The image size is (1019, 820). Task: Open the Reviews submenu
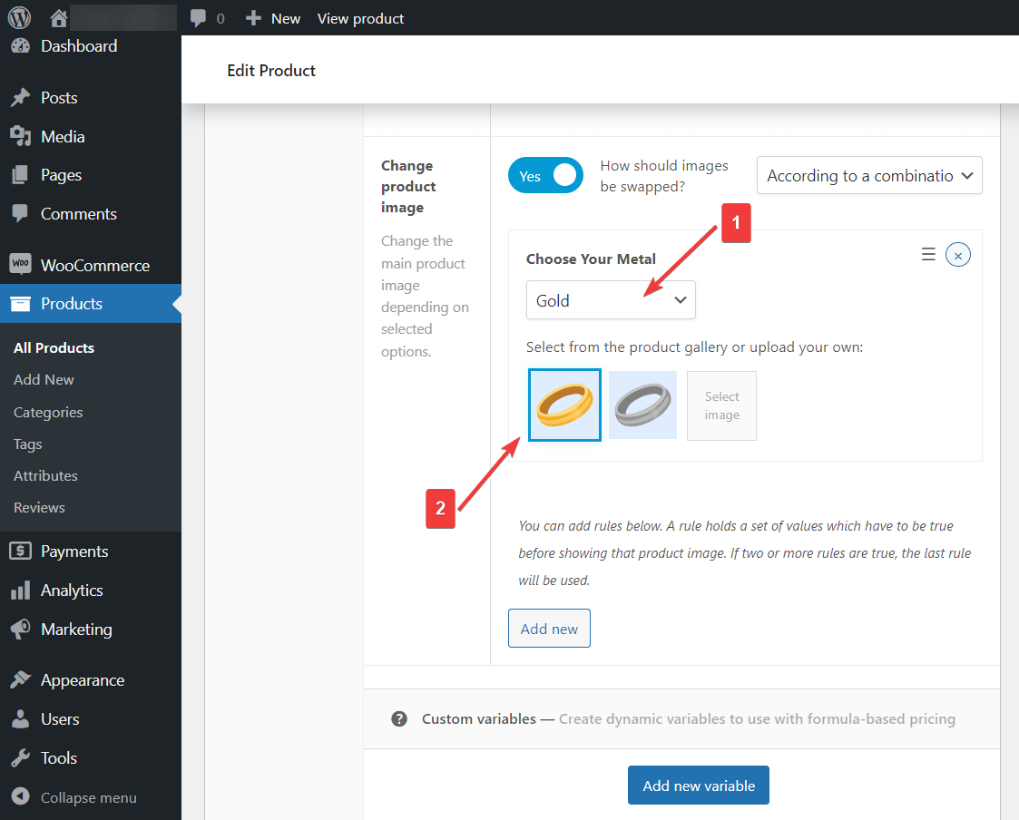coord(39,507)
